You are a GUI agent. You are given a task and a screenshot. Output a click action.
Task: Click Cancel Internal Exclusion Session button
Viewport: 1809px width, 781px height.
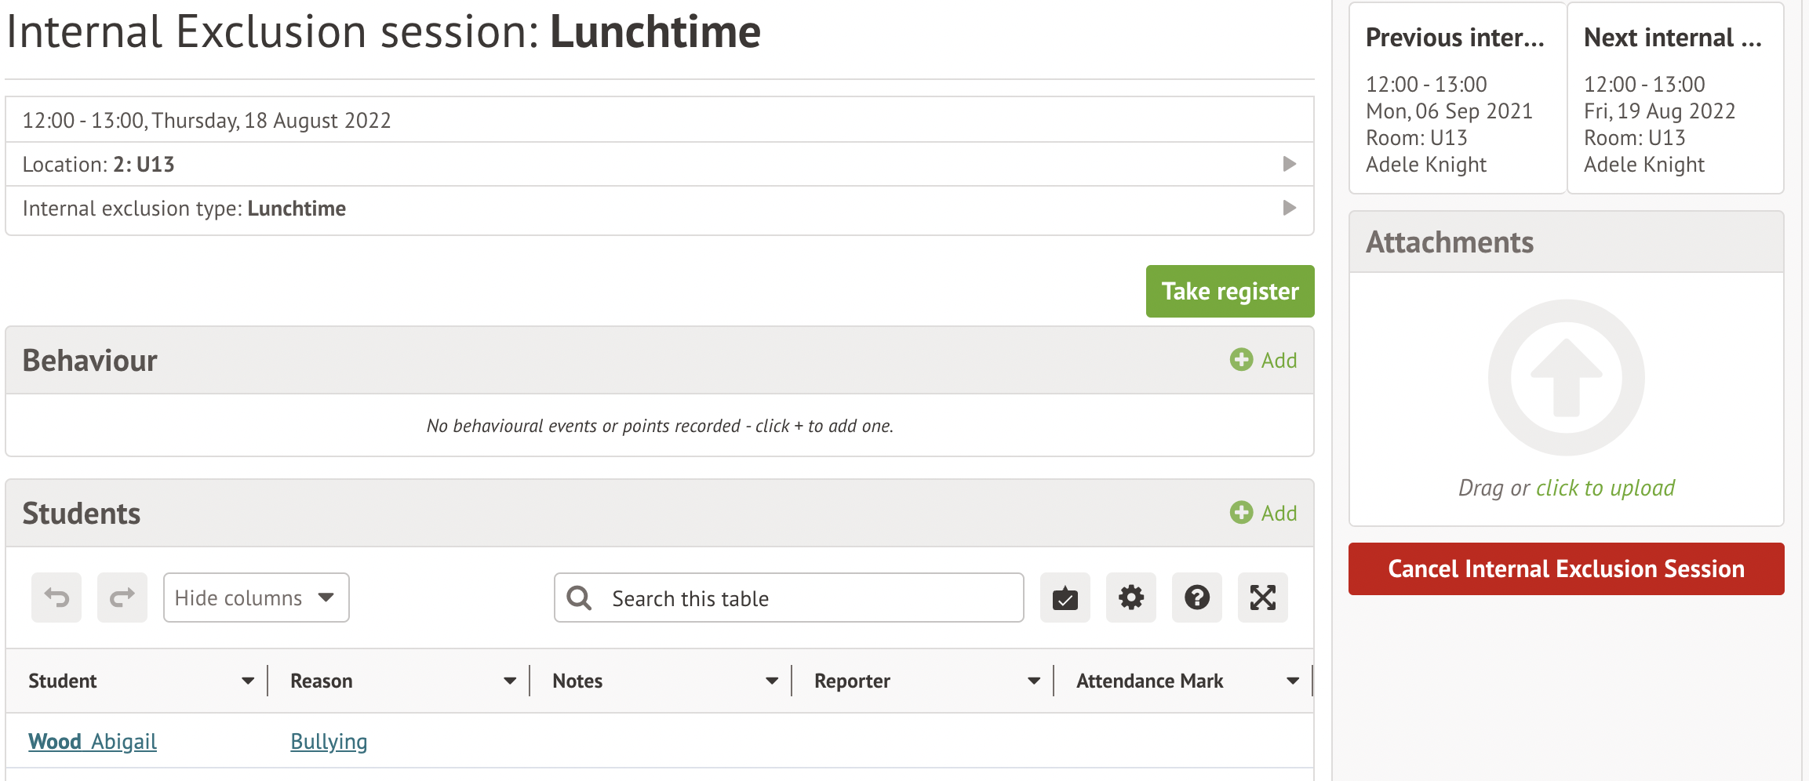1566,568
